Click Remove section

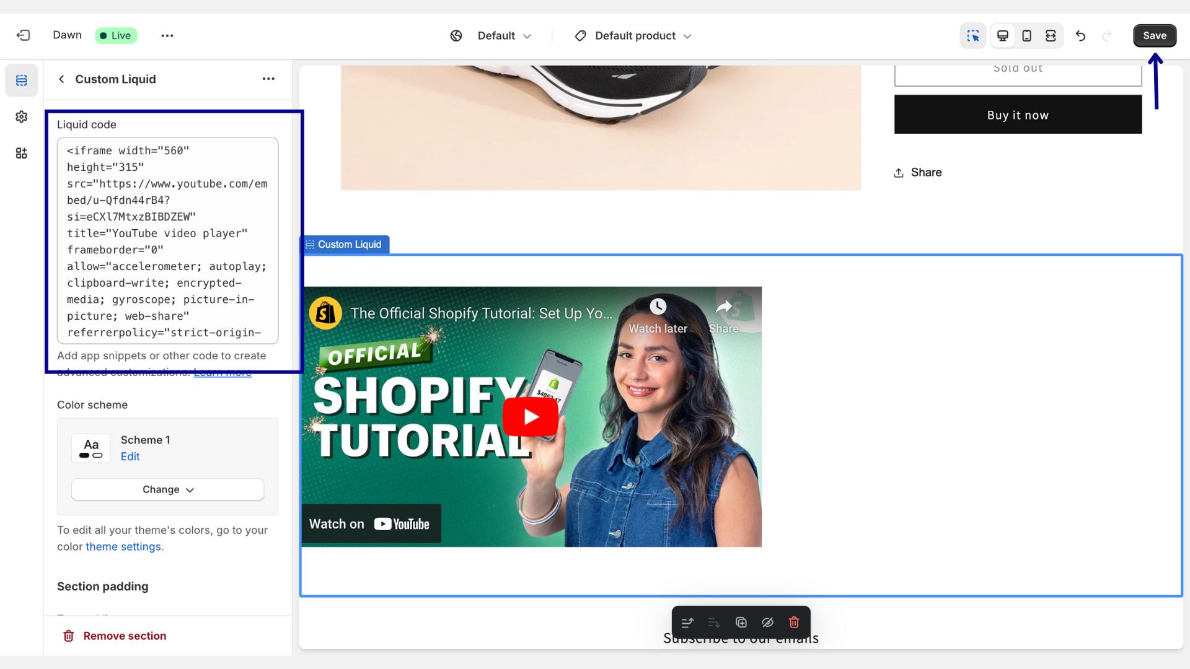point(115,636)
